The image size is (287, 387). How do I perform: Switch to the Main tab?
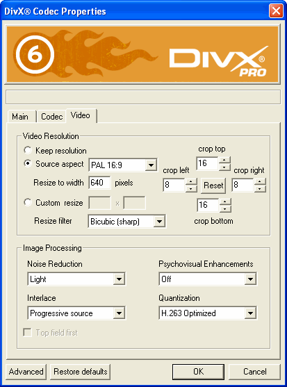[x=22, y=116]
